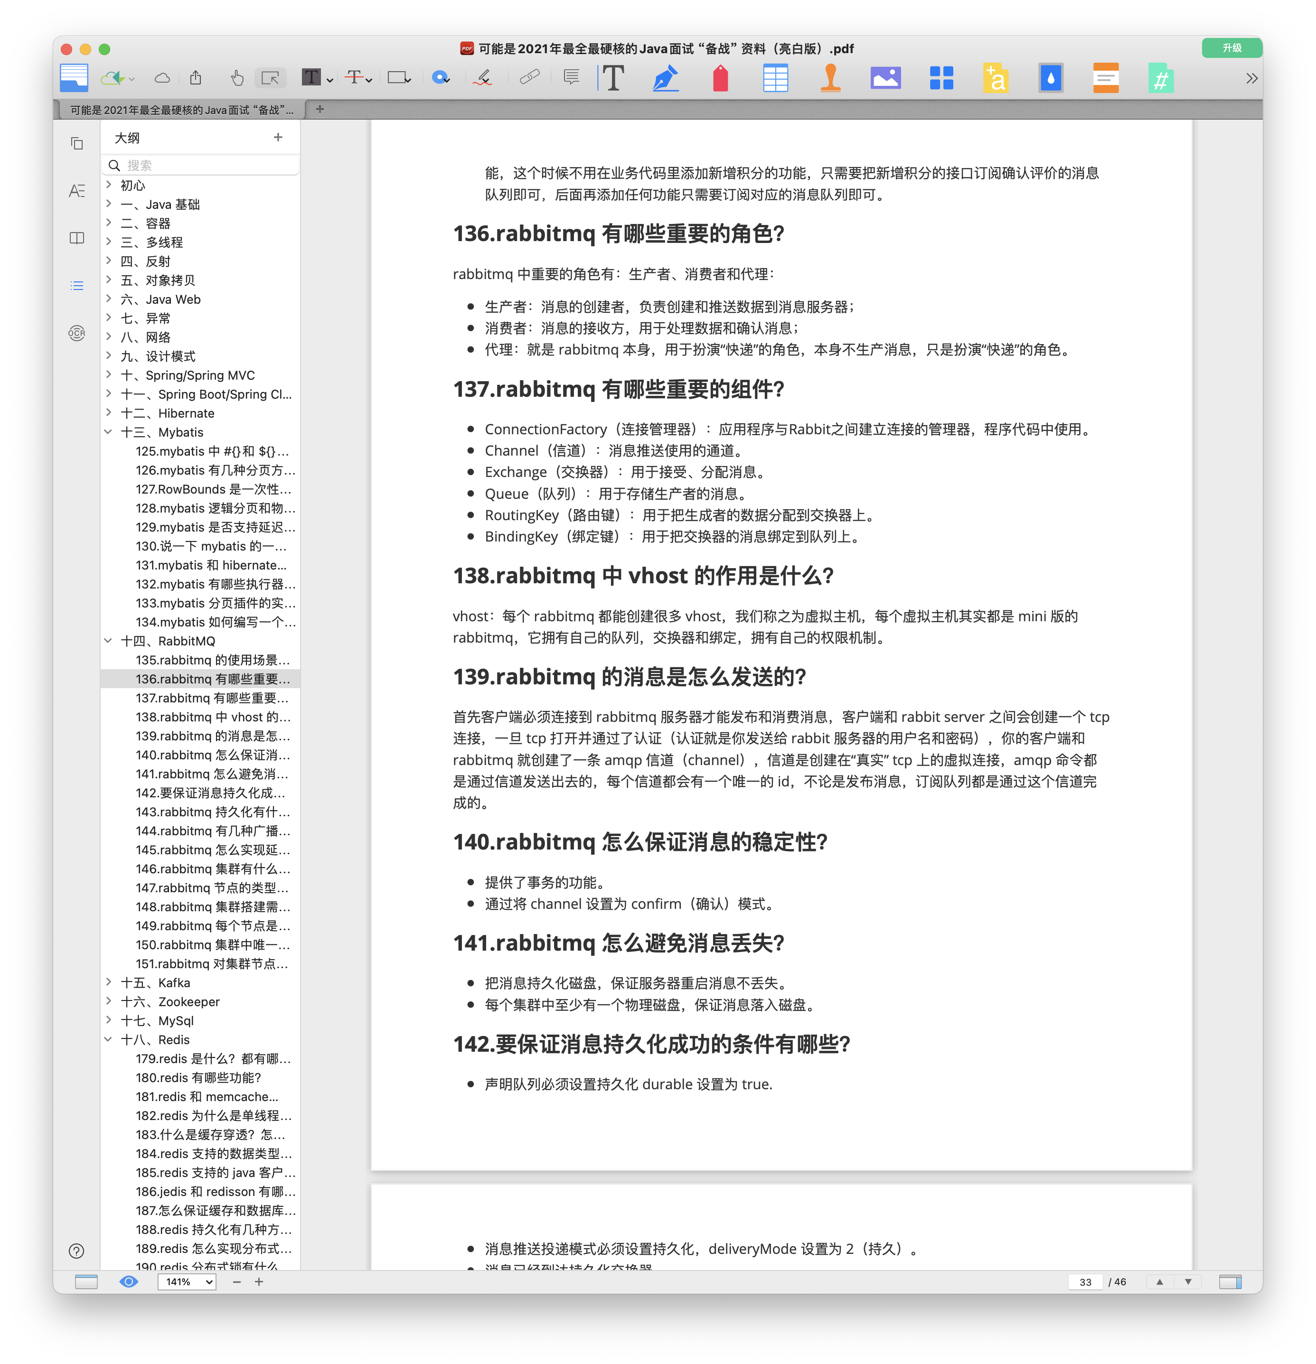Click the outline search field
This screenshot has width=1316, height=1364.
[x=202, y=166]
